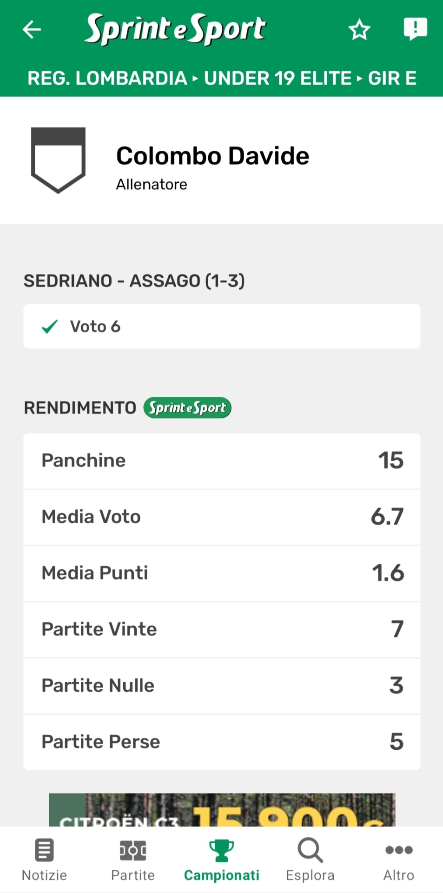Tap REG. LOMBARDIA breadcrumb
The image size is (443, 893).
coord(107,78)
